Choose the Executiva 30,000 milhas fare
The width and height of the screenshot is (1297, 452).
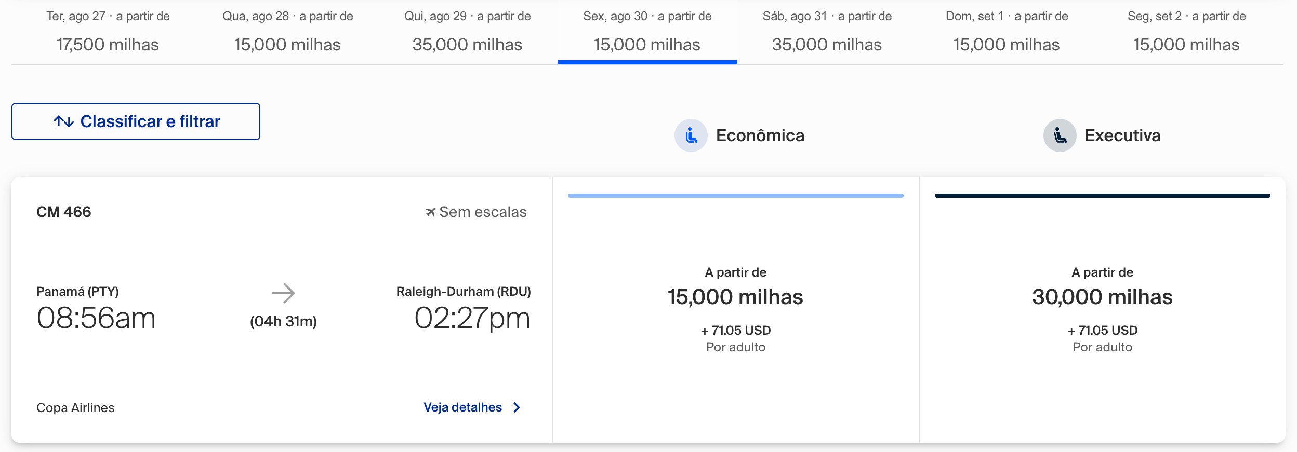point(1102,310)
